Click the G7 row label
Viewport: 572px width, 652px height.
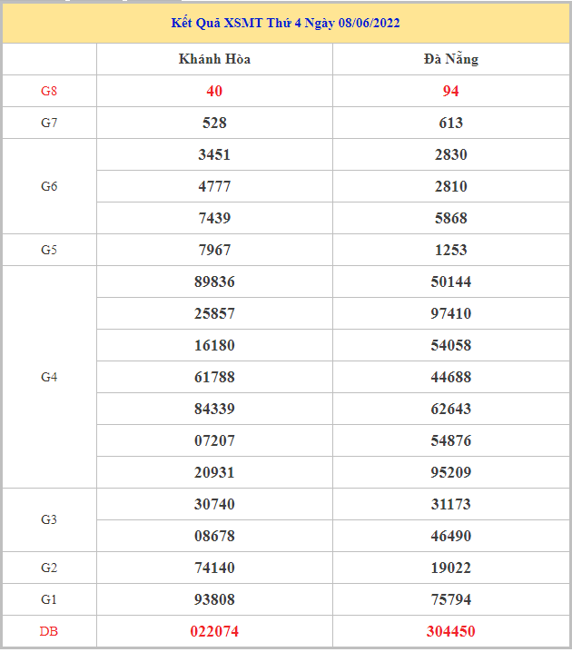tap(49, 123)
